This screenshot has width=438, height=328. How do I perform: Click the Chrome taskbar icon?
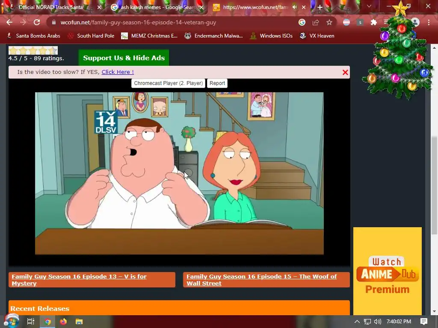click(48, 322)
